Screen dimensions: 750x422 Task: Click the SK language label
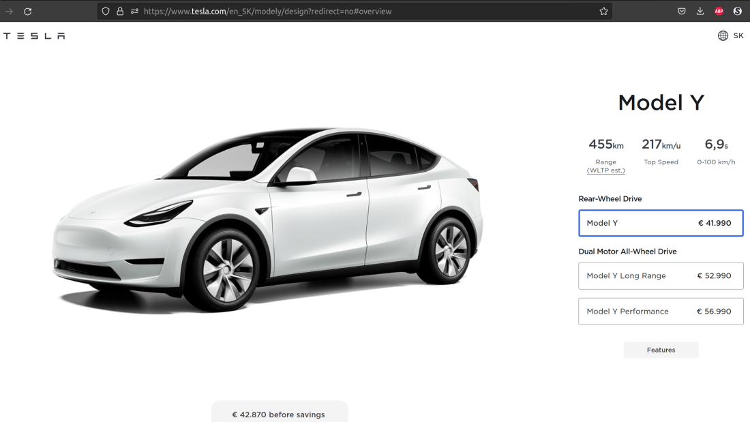738,35
